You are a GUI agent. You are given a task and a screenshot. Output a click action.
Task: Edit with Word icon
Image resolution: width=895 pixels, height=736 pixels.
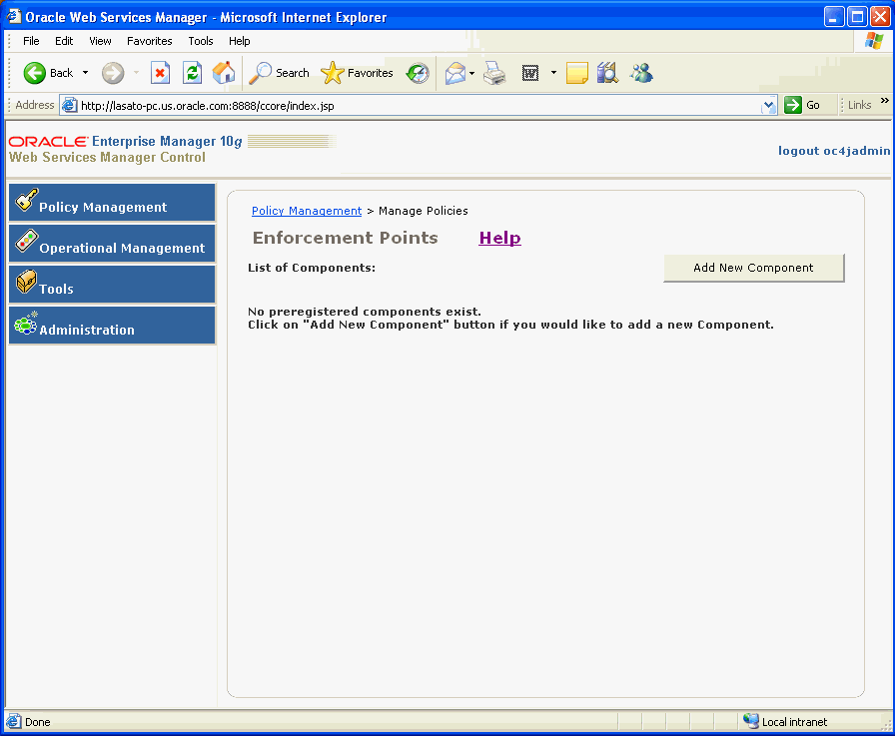click(x=530, y=73)
